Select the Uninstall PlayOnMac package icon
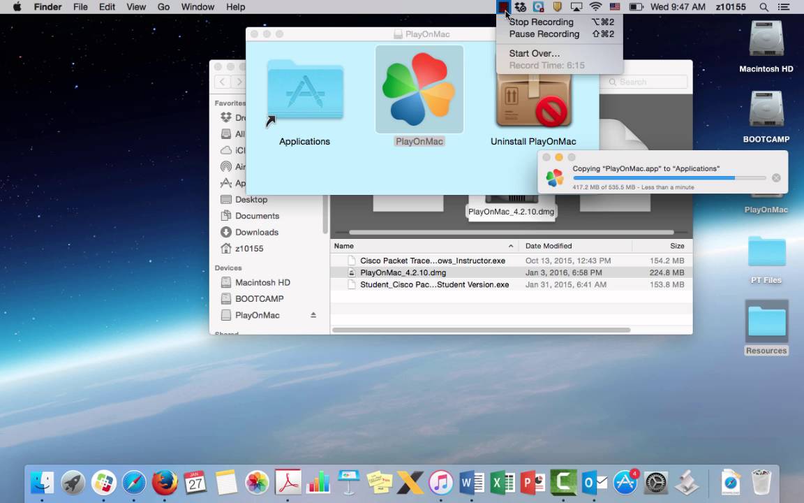Screen dimensions: 804x503 [x=533, y=101]
